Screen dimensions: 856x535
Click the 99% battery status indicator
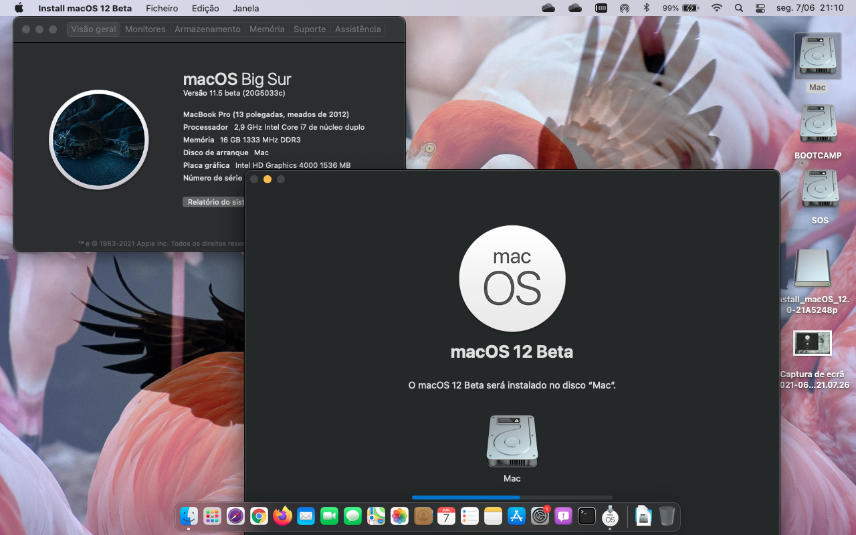(x=681, y=8)
